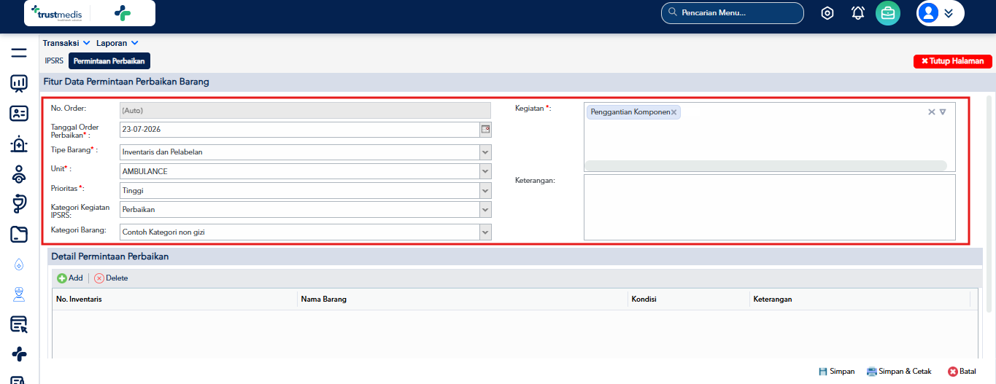Open the Transaksi menu

click(x=66, y=43)
